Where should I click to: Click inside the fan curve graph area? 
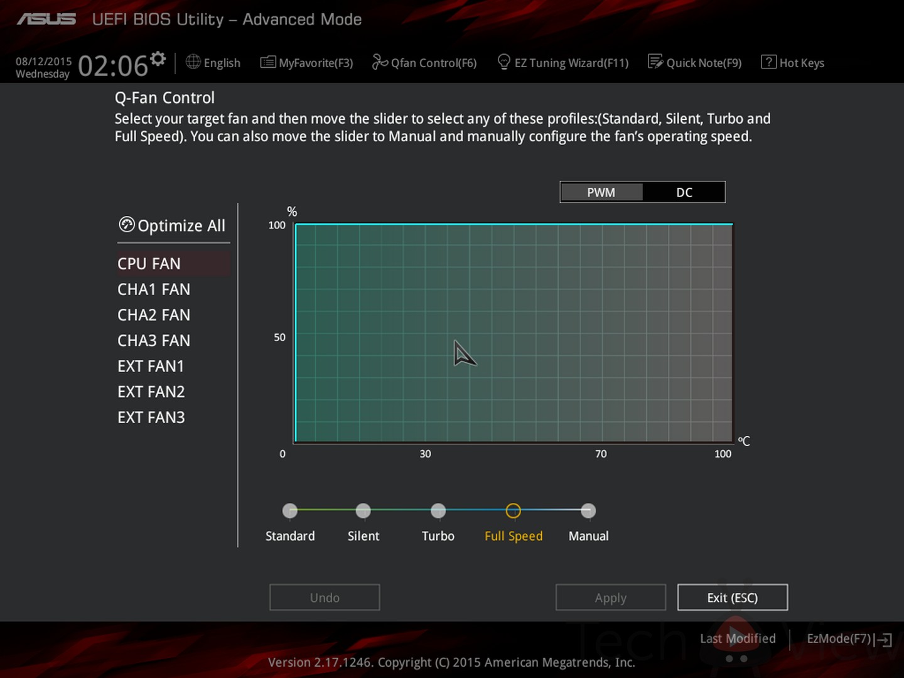pyautogui.click(x=514, y=333)
